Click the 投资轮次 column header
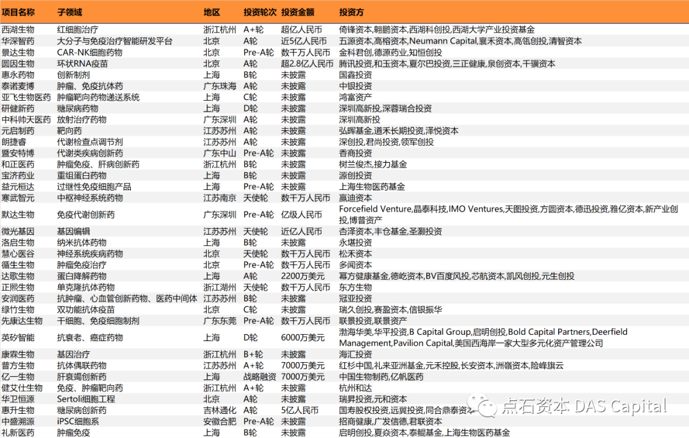Image resolution: width=689 pixels, height=438 pixels. coord(260,12)
